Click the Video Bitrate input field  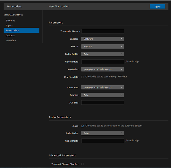103,62
